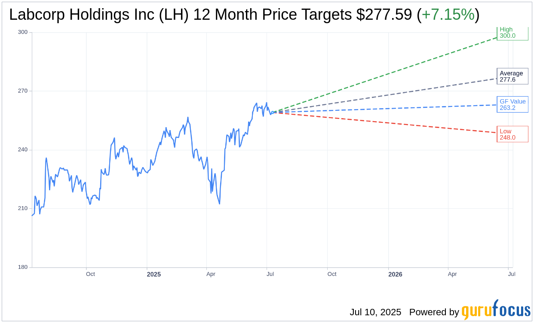Click the 180 y-axis label
The height and width of the screenshot is (323, 534).
[23, 267]
